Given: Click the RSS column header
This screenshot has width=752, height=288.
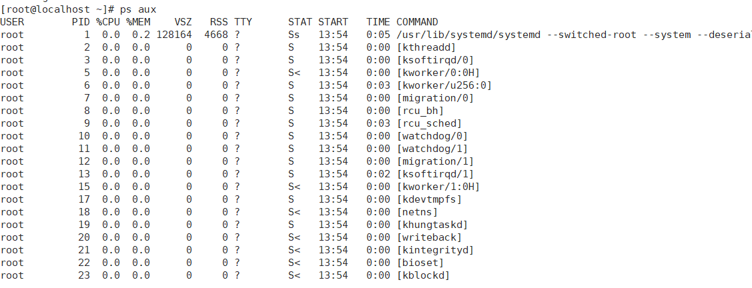Looking at the screenshot, I should click(219, 22).
